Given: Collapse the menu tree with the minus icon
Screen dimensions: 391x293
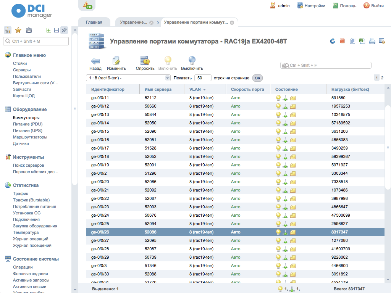Looking at the screenshot, I should click(56, 30).
